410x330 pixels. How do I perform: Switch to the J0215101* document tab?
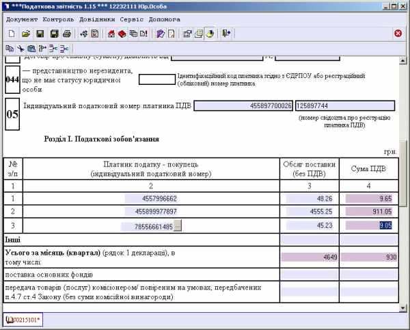pyautogui.click(x=23, y=320)
